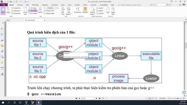The height and width of the screenshot is (105, 187).
Task: Choose the Select tool
Action: (x=8, y=10)
